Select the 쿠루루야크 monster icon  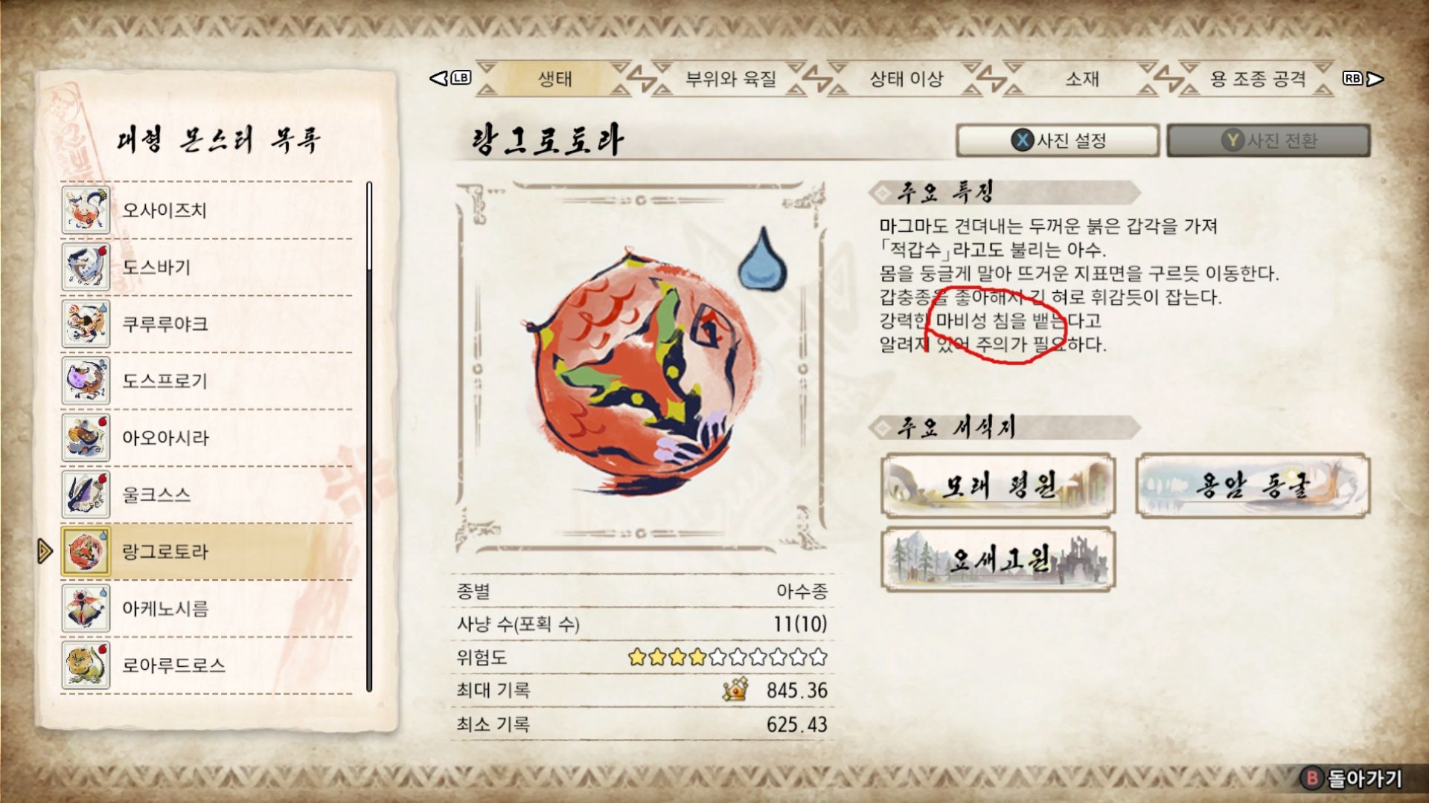(86, 323)
